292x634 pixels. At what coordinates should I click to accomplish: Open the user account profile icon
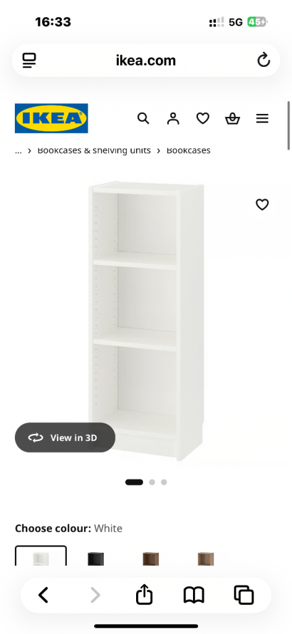(173, 118)
